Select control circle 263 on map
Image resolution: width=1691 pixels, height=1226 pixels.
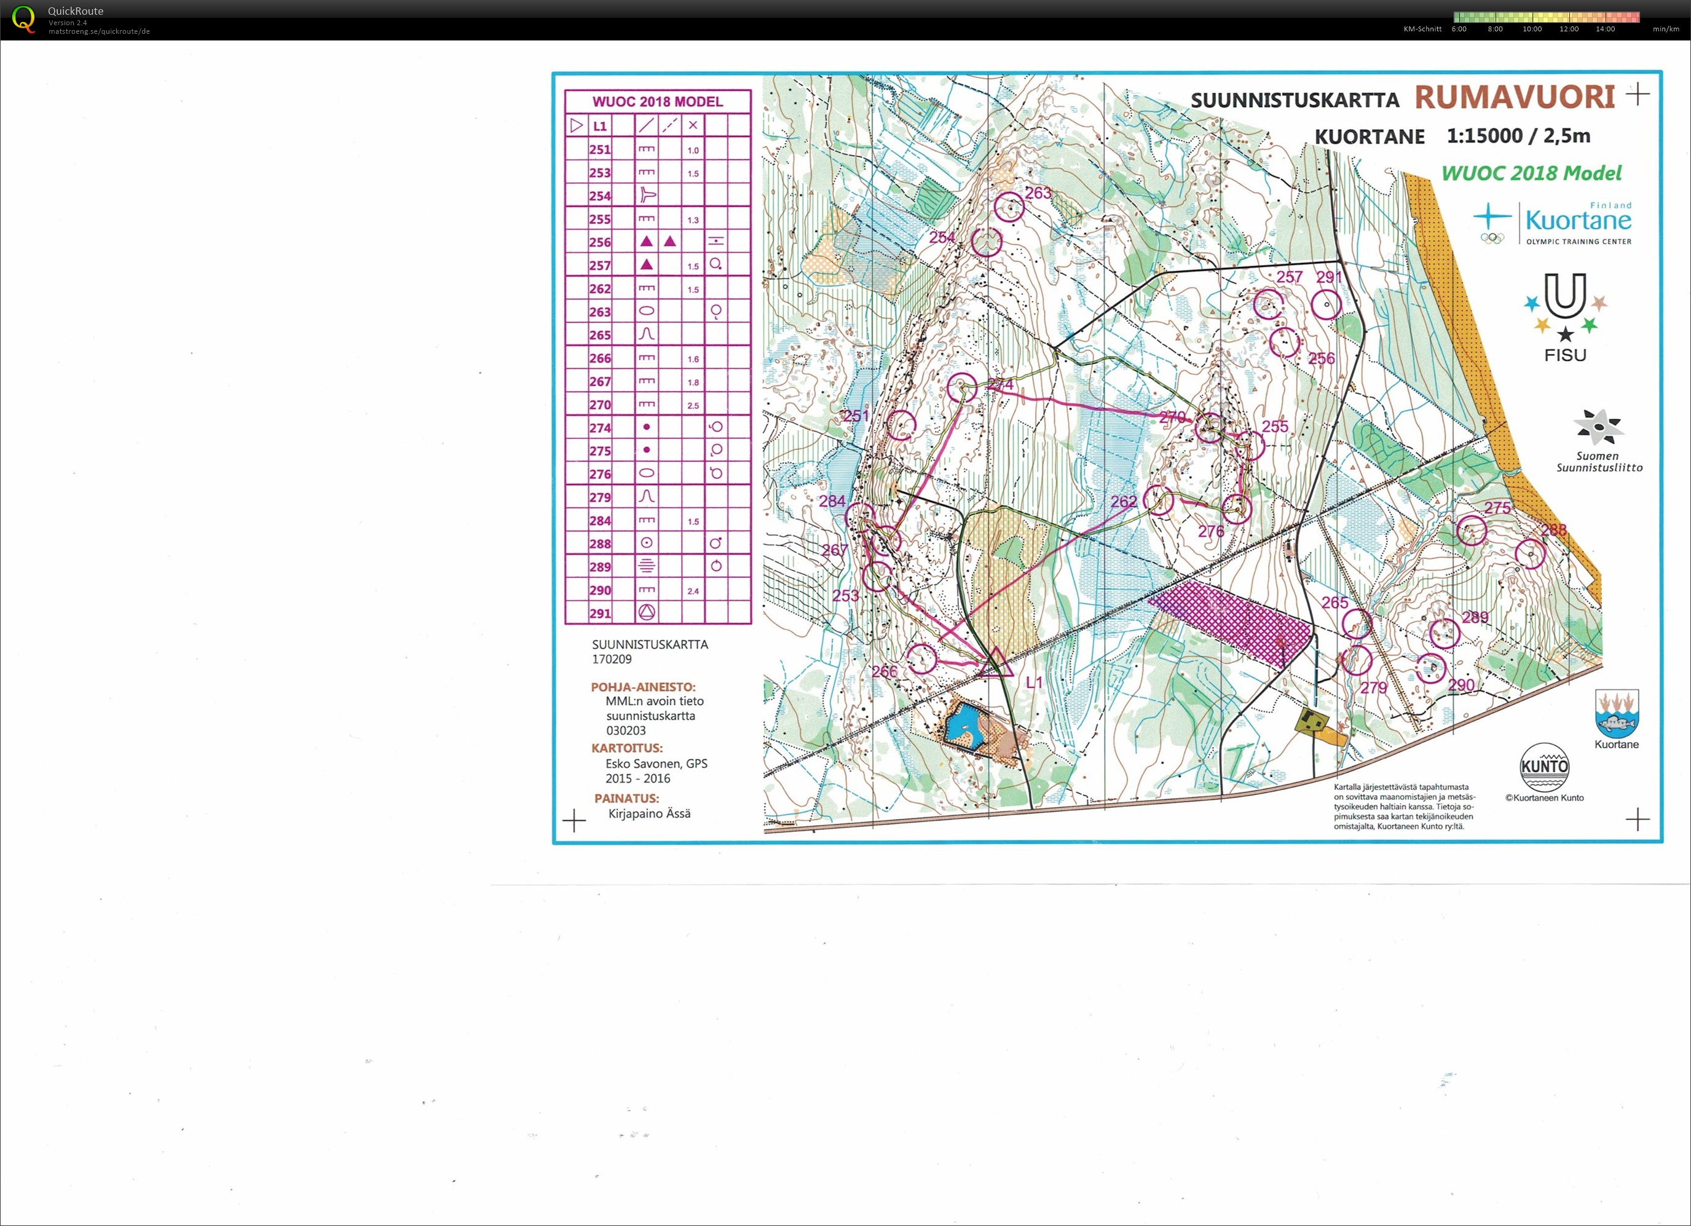pos(1009,207)
